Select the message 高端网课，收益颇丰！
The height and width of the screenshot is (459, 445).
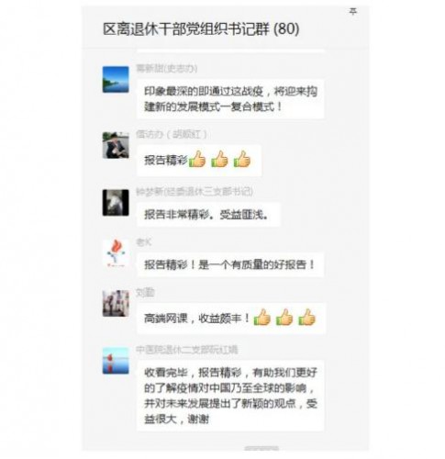click(231, 318)
